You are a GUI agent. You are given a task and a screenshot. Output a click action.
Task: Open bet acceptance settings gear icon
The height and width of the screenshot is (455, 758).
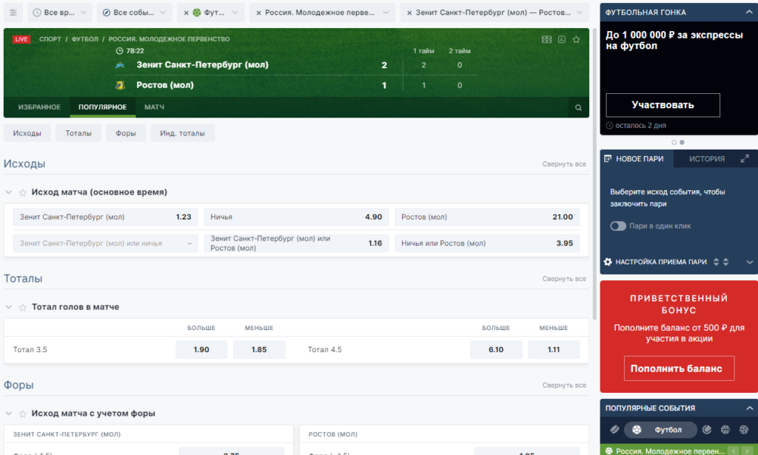point(608,262)
